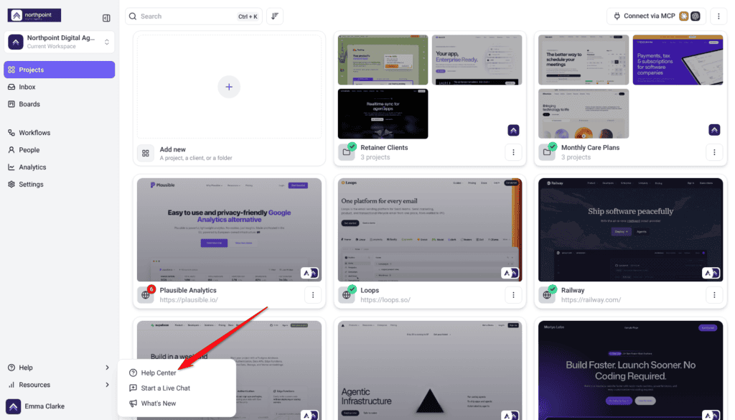The width and height of the screenshot is (735, 420).
Task: Open Boards in the sidebar
Action: [x=29, y=104]
